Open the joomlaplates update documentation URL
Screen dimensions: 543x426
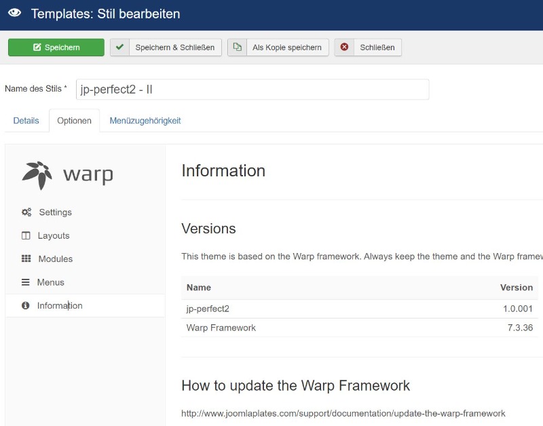(343, 414)
